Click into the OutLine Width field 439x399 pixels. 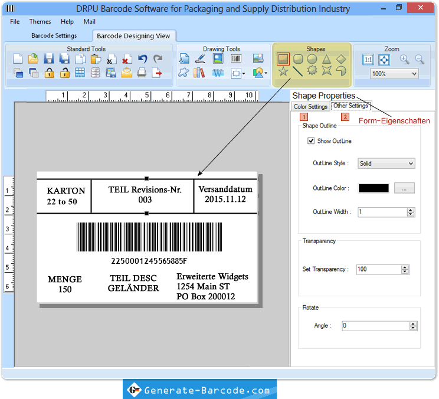tap(382, 212)
